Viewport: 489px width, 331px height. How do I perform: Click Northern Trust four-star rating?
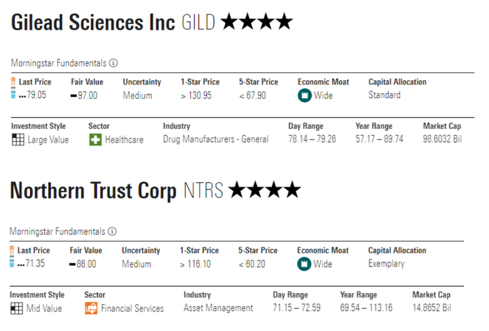click(x=264, y=190)
